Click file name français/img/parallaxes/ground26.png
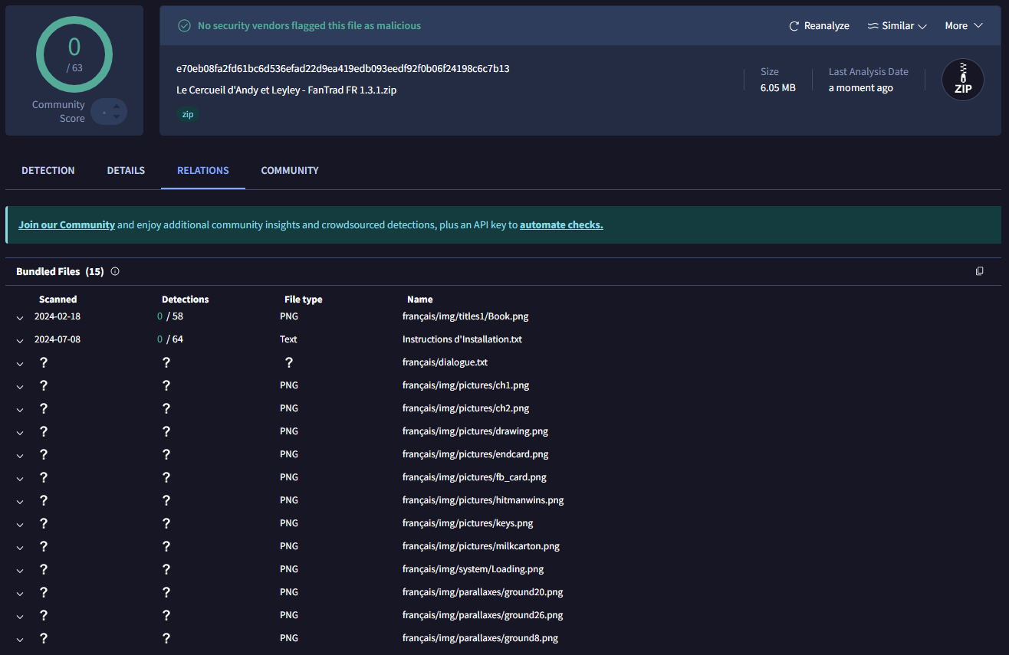This screenshot has height=655, width=1009. tap(483, 615)
